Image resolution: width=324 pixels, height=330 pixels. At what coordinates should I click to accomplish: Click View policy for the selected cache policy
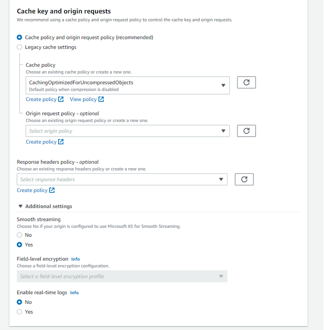pos(83,99)
